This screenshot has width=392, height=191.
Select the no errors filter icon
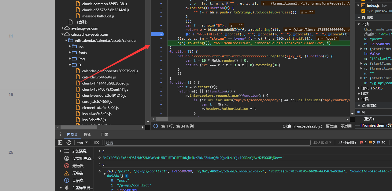(x=66, y=166)
